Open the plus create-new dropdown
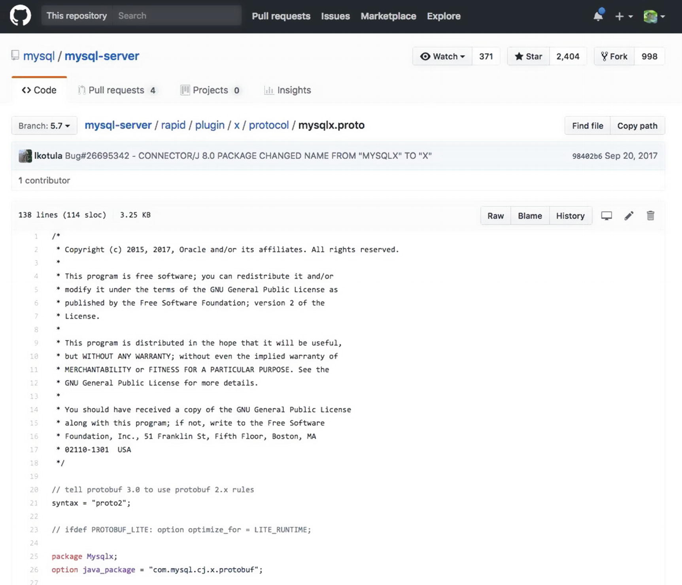This screenshot has height=585, width=682. (624, 16)
